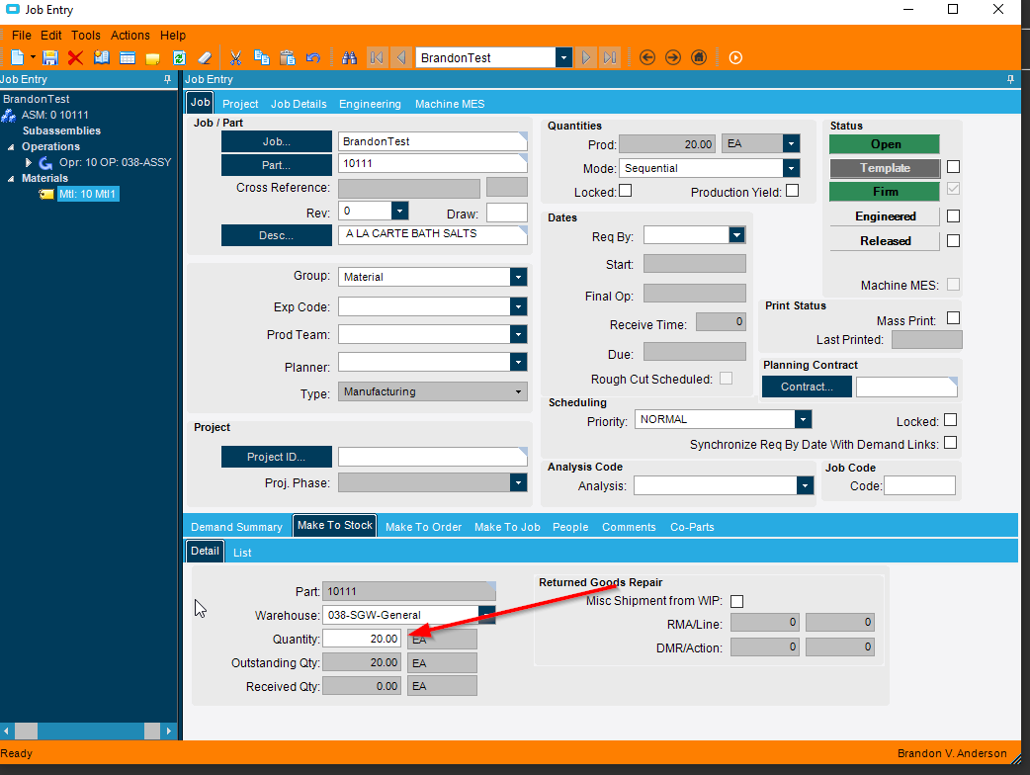The width and height of the screenshot is (1030, 775).
Task: Click the Paste clipboard icon
Action: (x=287, y=57)
